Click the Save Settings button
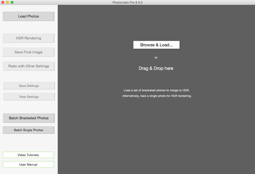Screen dimensions: 255x174 click(x=29, y=86)
